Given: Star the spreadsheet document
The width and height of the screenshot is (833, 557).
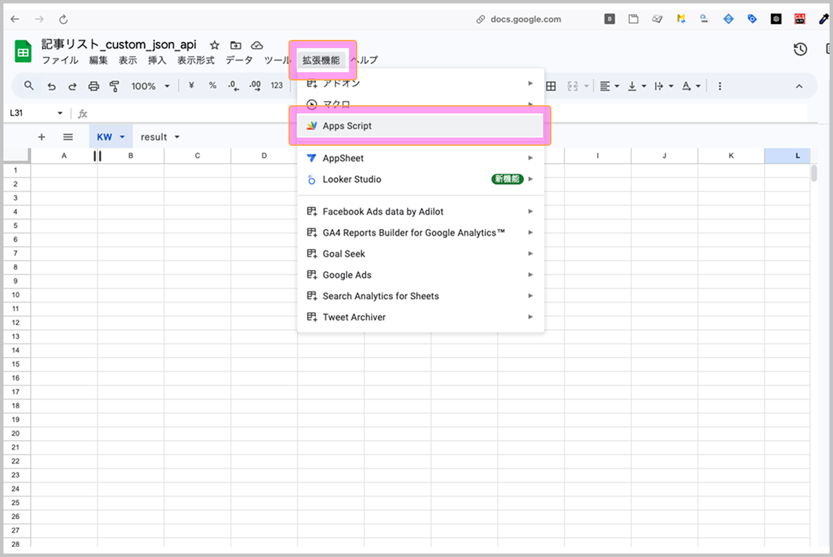Looking at the screenshot, I should pos(215,45).
